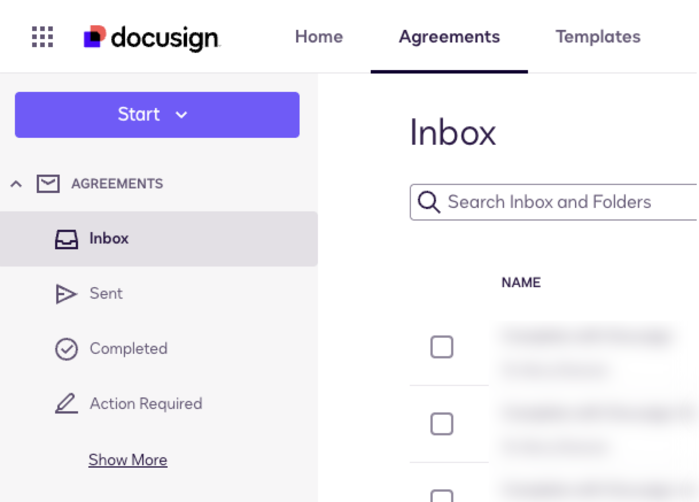Go to the Home tab

coord(319,37)
